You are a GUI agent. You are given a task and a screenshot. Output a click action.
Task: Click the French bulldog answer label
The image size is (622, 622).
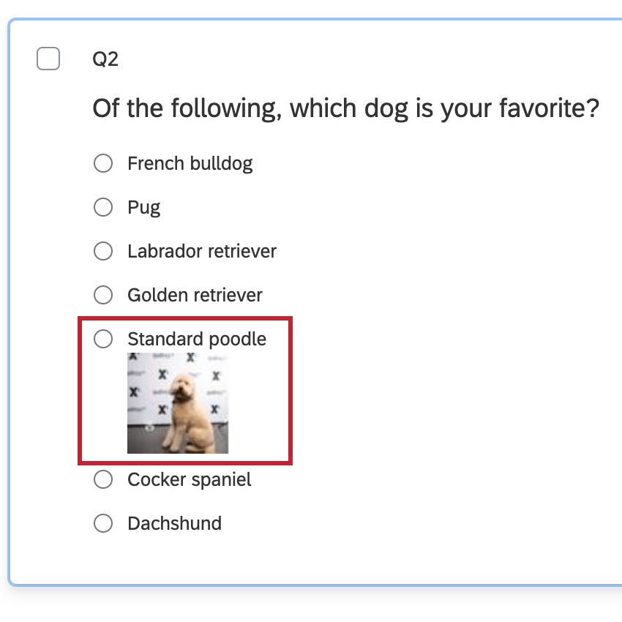190,163
